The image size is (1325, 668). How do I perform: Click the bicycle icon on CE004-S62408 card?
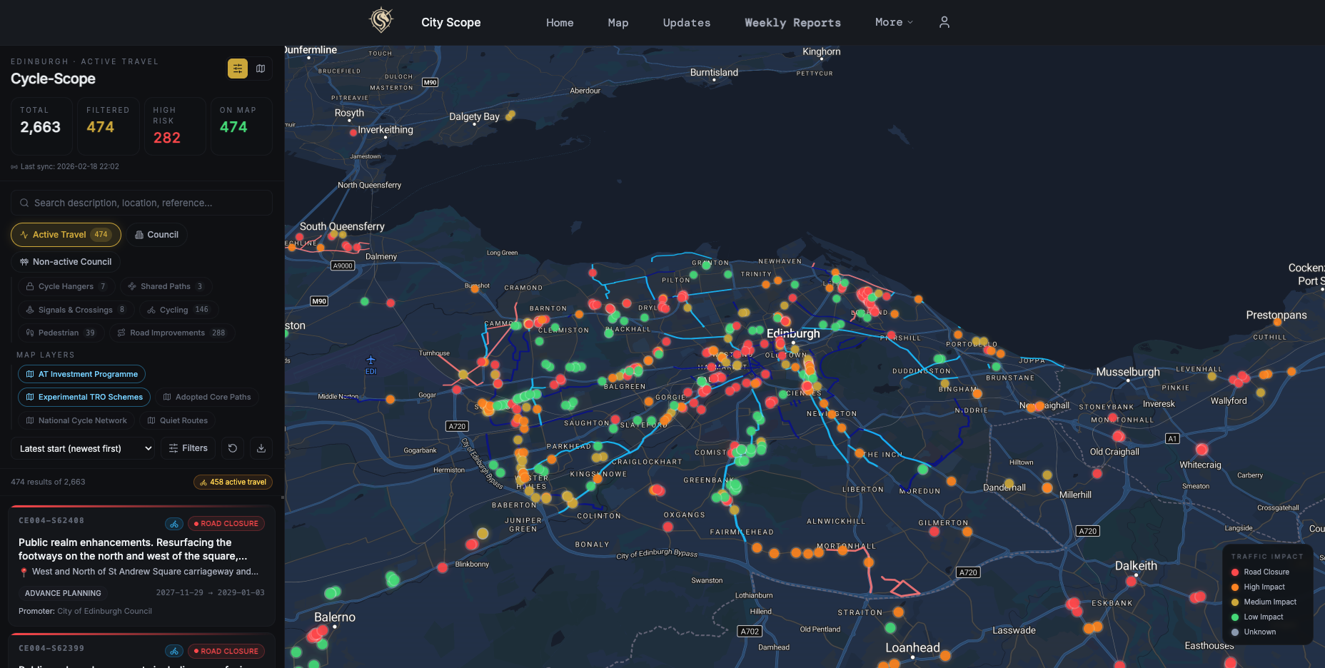174,524
